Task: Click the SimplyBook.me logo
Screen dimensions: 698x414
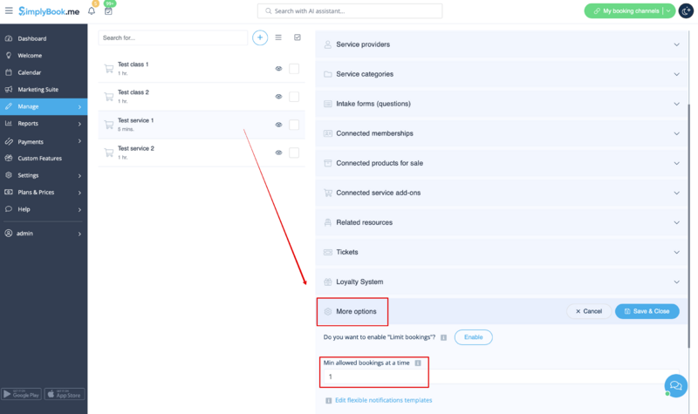Action: point(49,11)
